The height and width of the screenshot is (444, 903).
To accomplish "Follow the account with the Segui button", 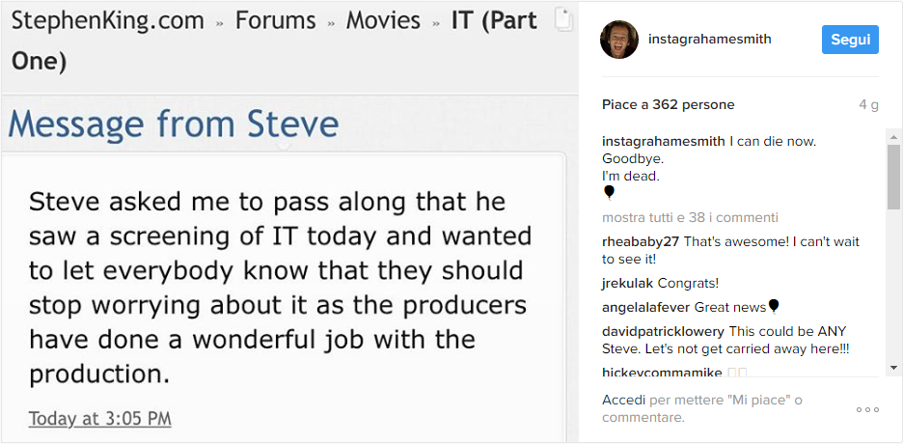I will [850, 40].
